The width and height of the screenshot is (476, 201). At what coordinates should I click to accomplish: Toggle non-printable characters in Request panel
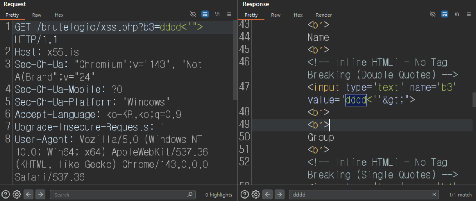point(217,14)
